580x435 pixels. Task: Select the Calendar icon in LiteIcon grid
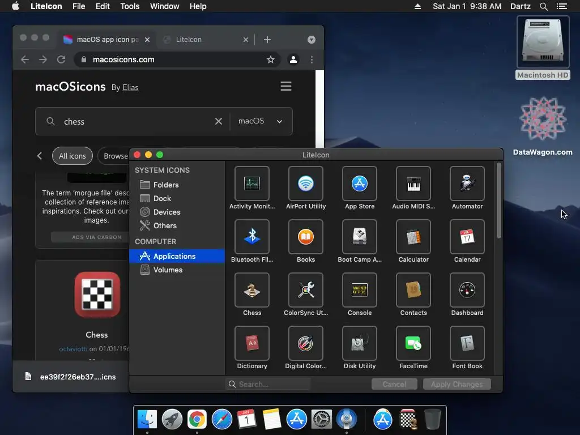pos(467,237)
